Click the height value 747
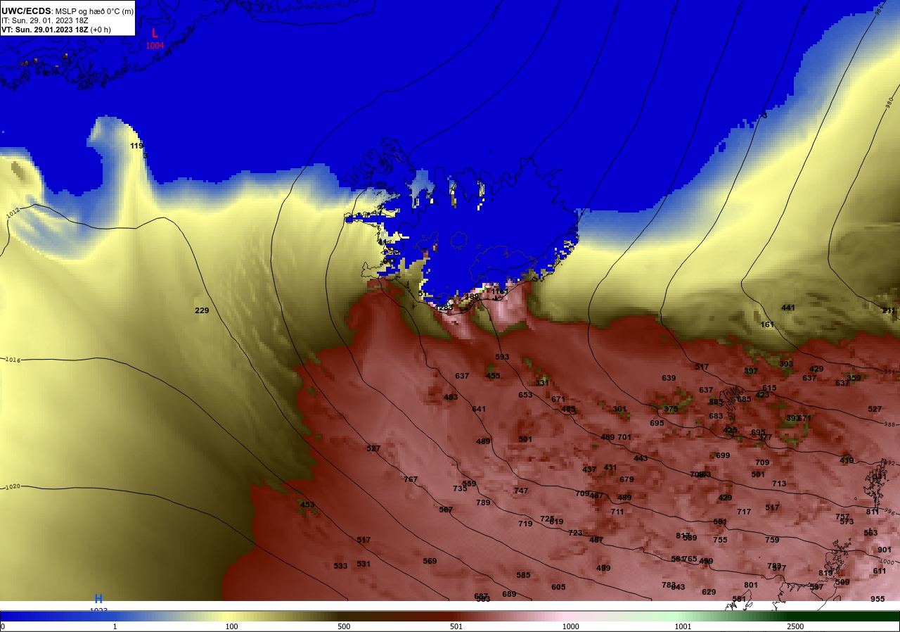900x632 pixels. [x=521, y=491]
